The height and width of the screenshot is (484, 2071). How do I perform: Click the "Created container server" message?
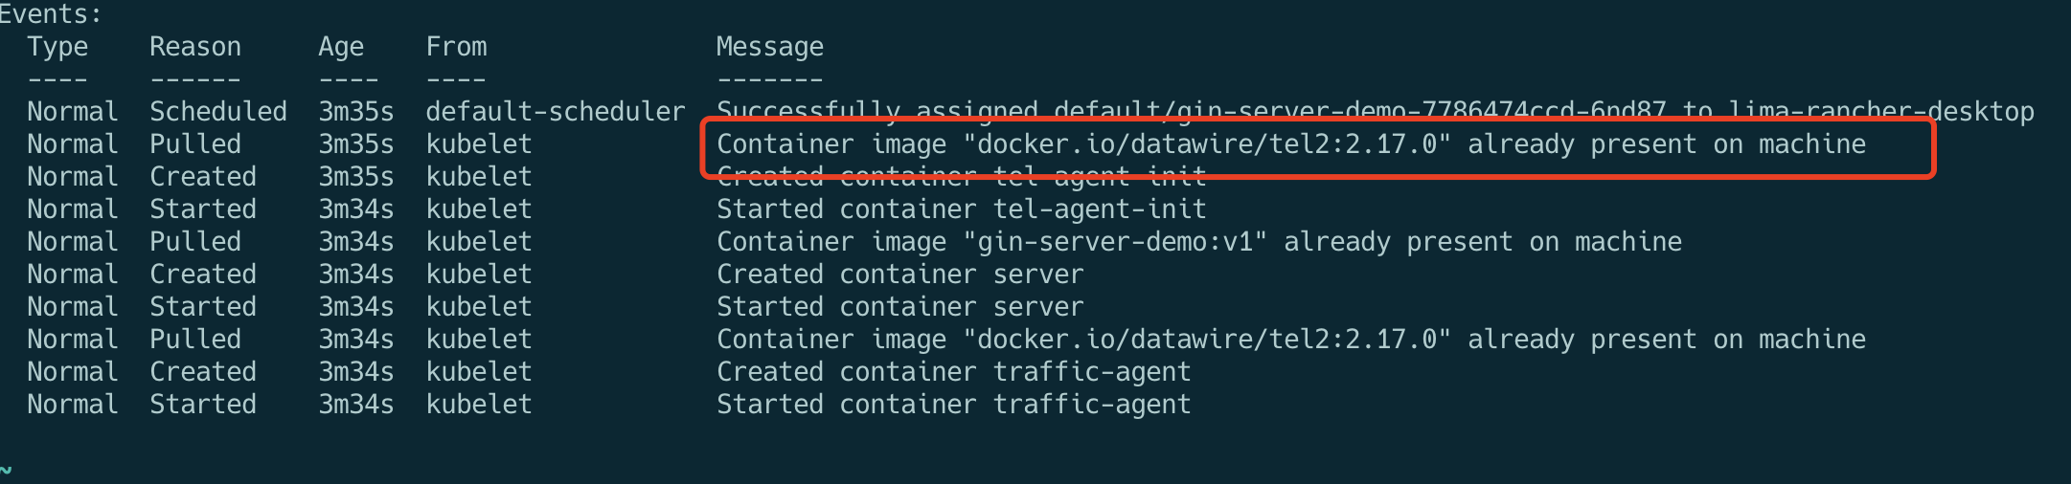click(899, 275)
